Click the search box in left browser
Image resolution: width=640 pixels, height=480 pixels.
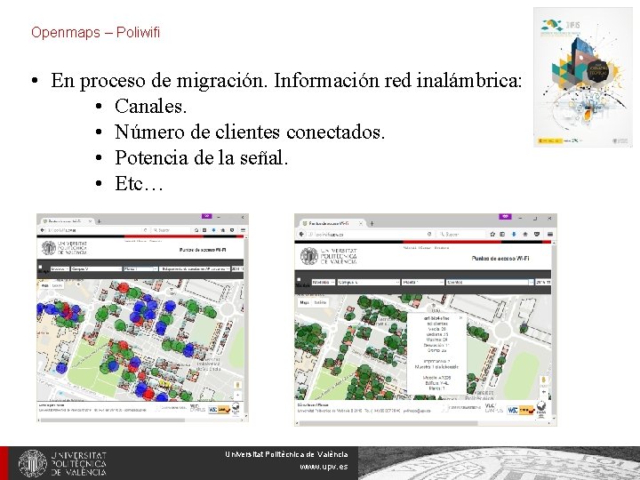click(x=171, y=230)
